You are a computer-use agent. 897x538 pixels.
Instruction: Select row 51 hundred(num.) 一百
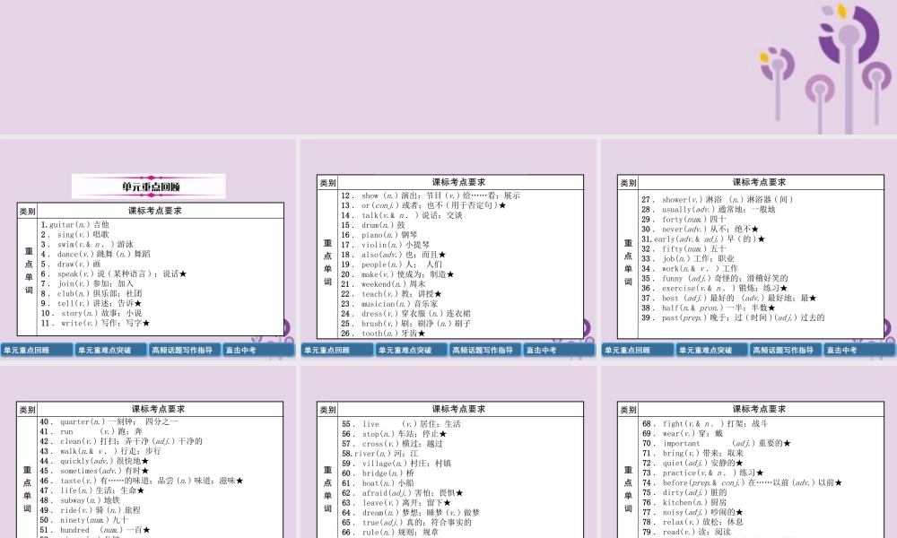[x=95, y=530]
